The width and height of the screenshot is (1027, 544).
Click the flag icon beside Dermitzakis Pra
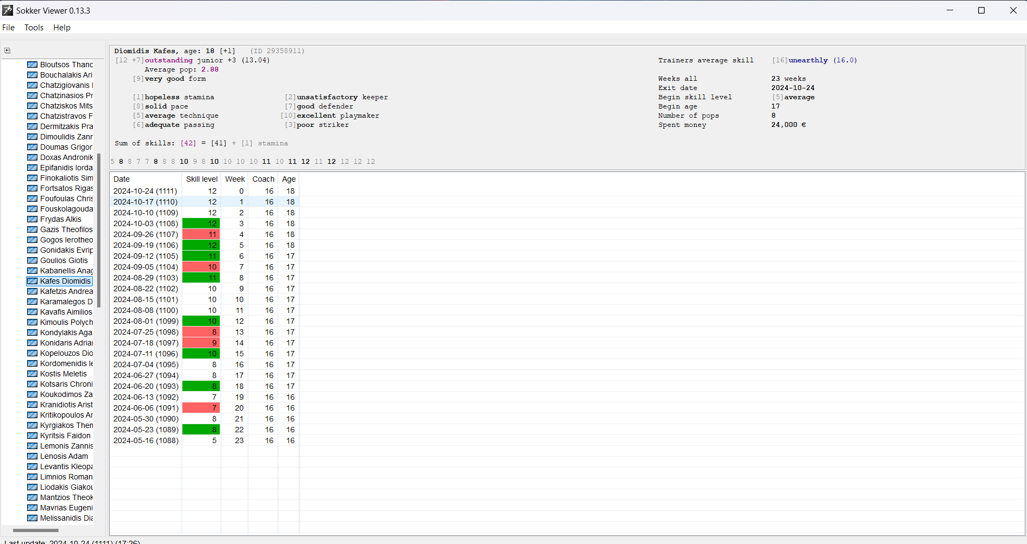tap(33, 126)
